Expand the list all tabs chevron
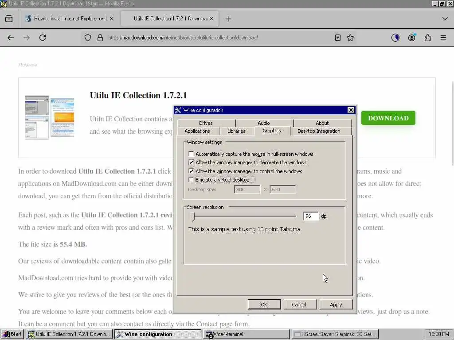Screen dimensions: 454x340 pyautogui.click(x=445, y=19)
